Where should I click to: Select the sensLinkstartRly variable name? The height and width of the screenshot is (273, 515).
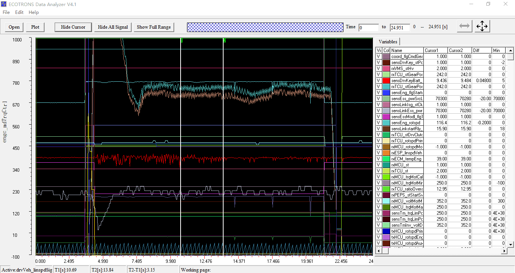point(407,129)
